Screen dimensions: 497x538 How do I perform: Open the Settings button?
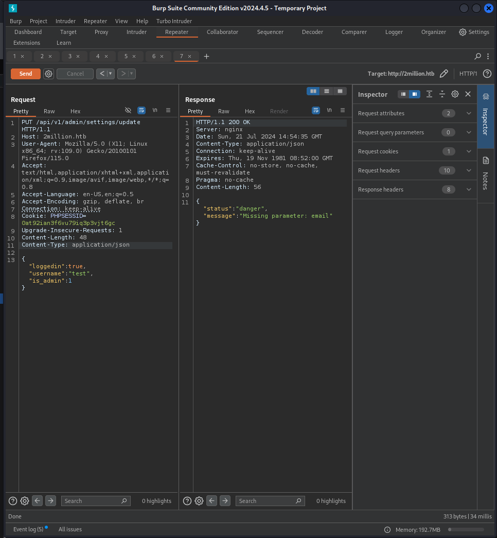point(474,32)
